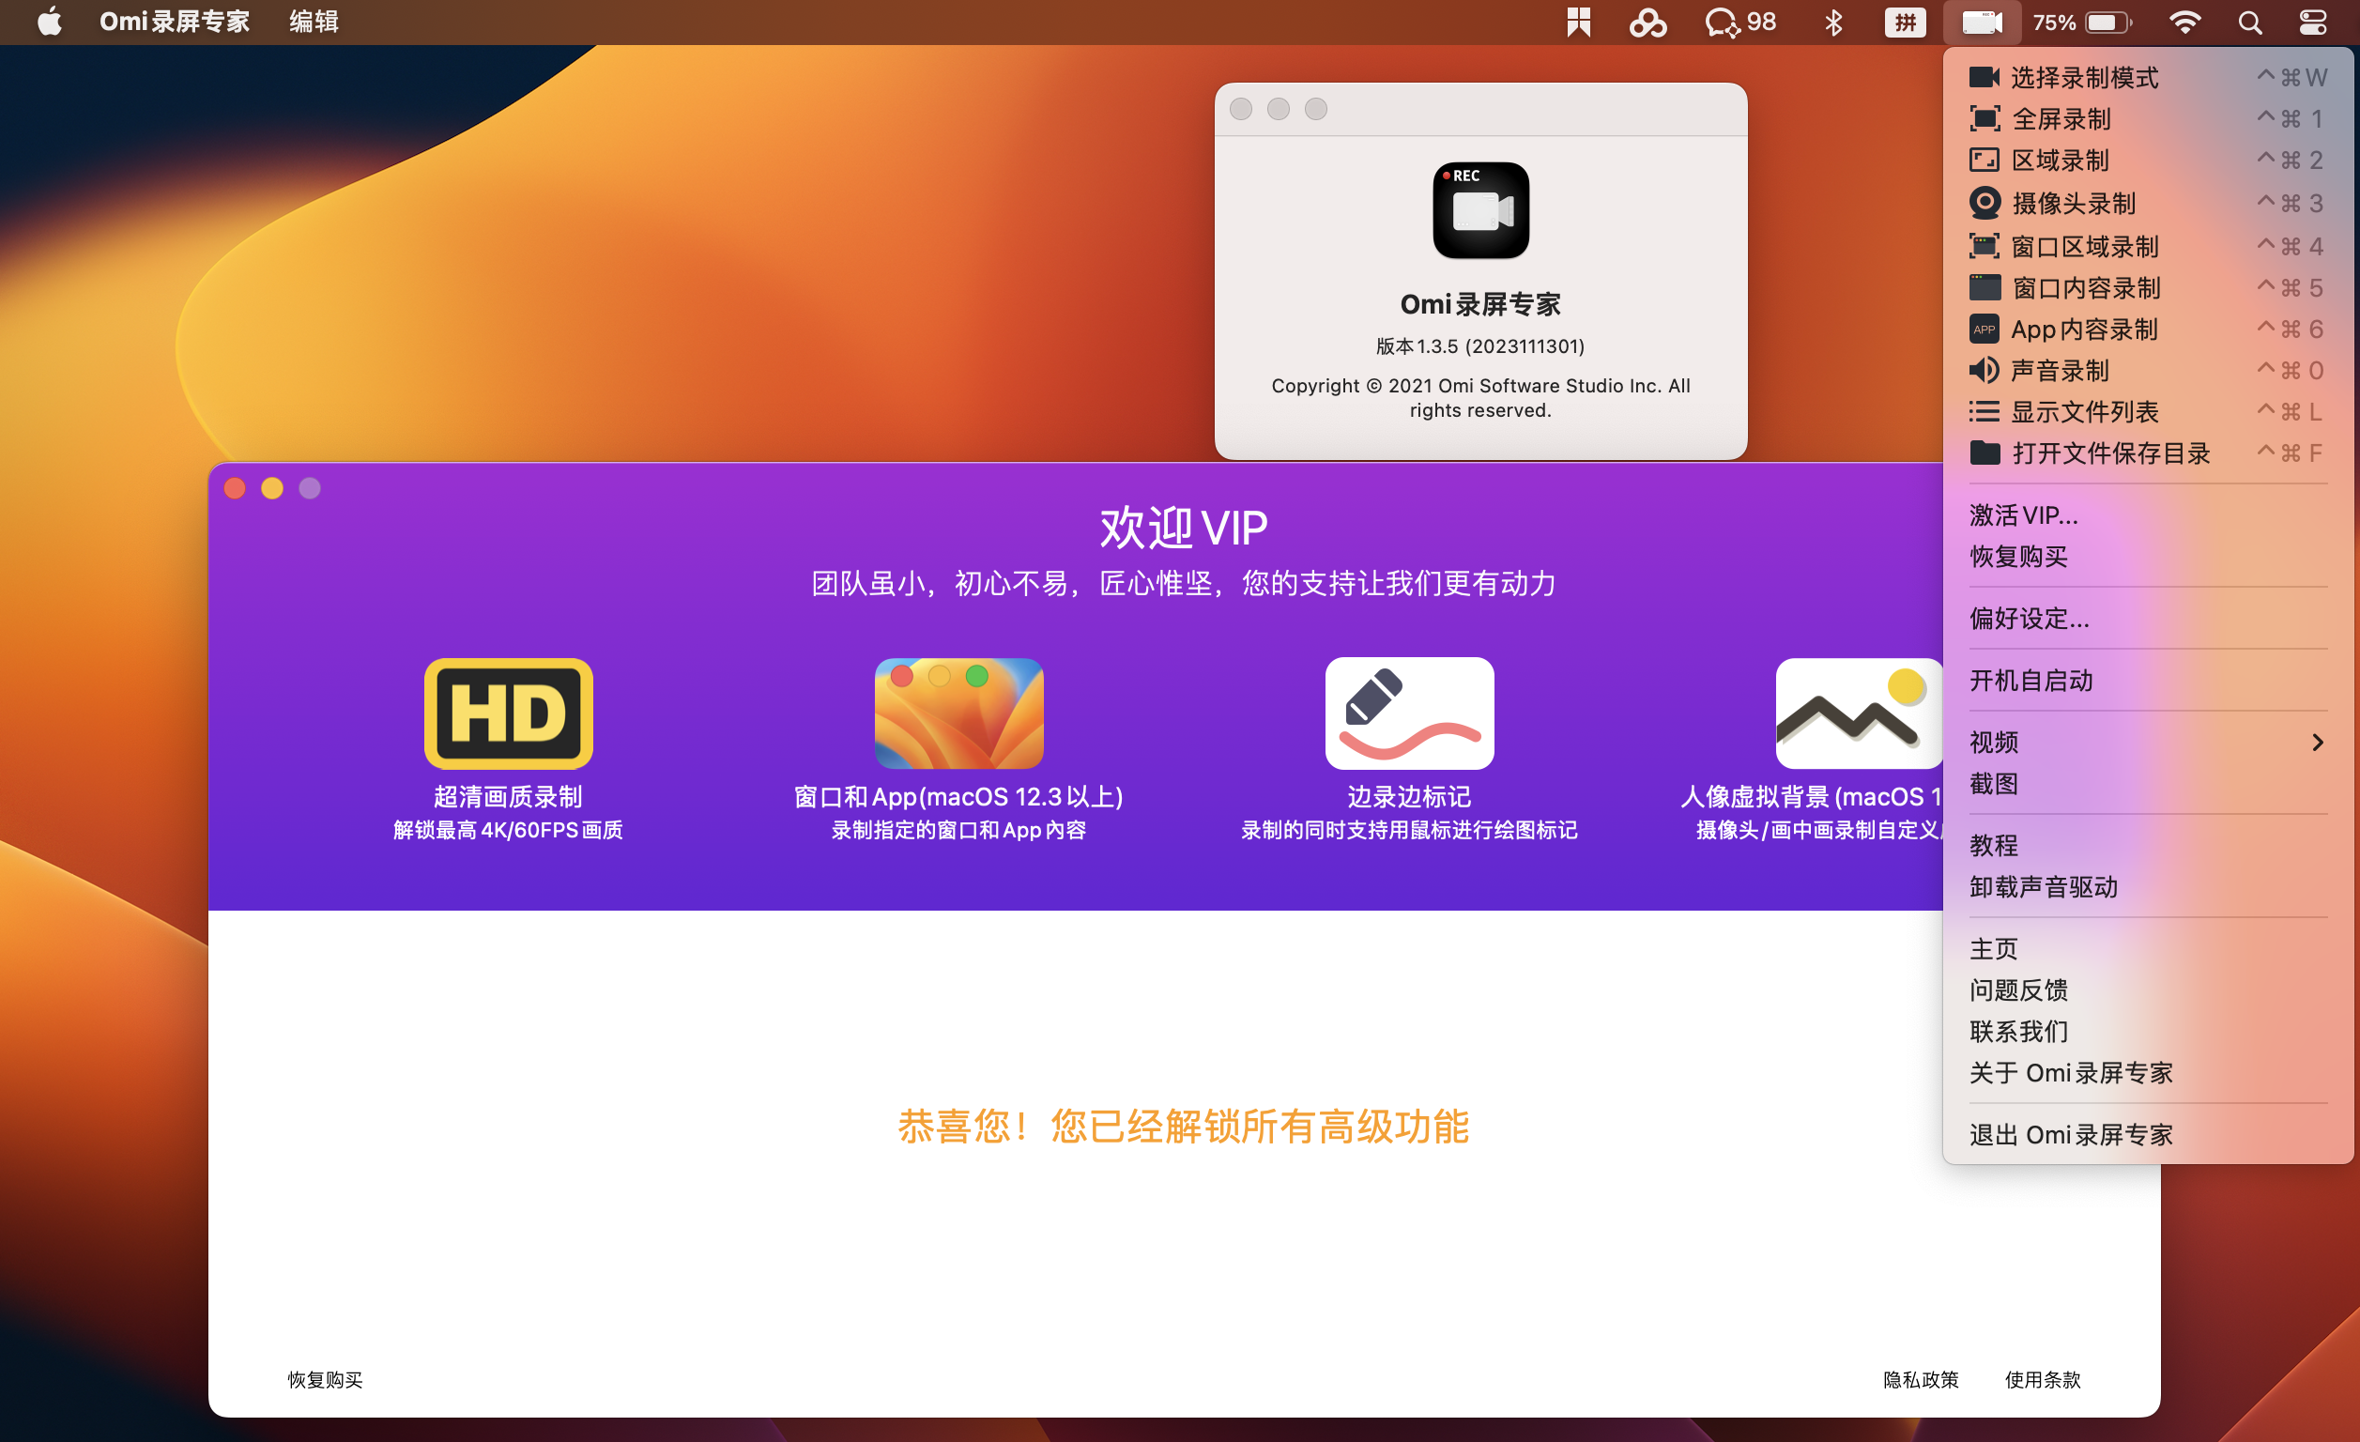This screenshot has width=2360, height=1442.
Task: Click the battery 75% indicator
Action: 2082,22
